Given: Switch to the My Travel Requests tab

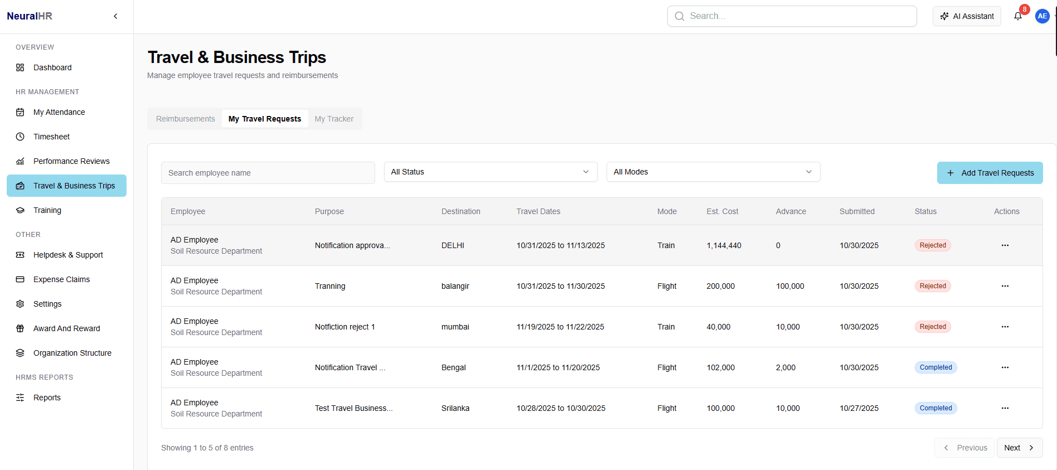Looking at the screenshot, I should coord(265,119).
